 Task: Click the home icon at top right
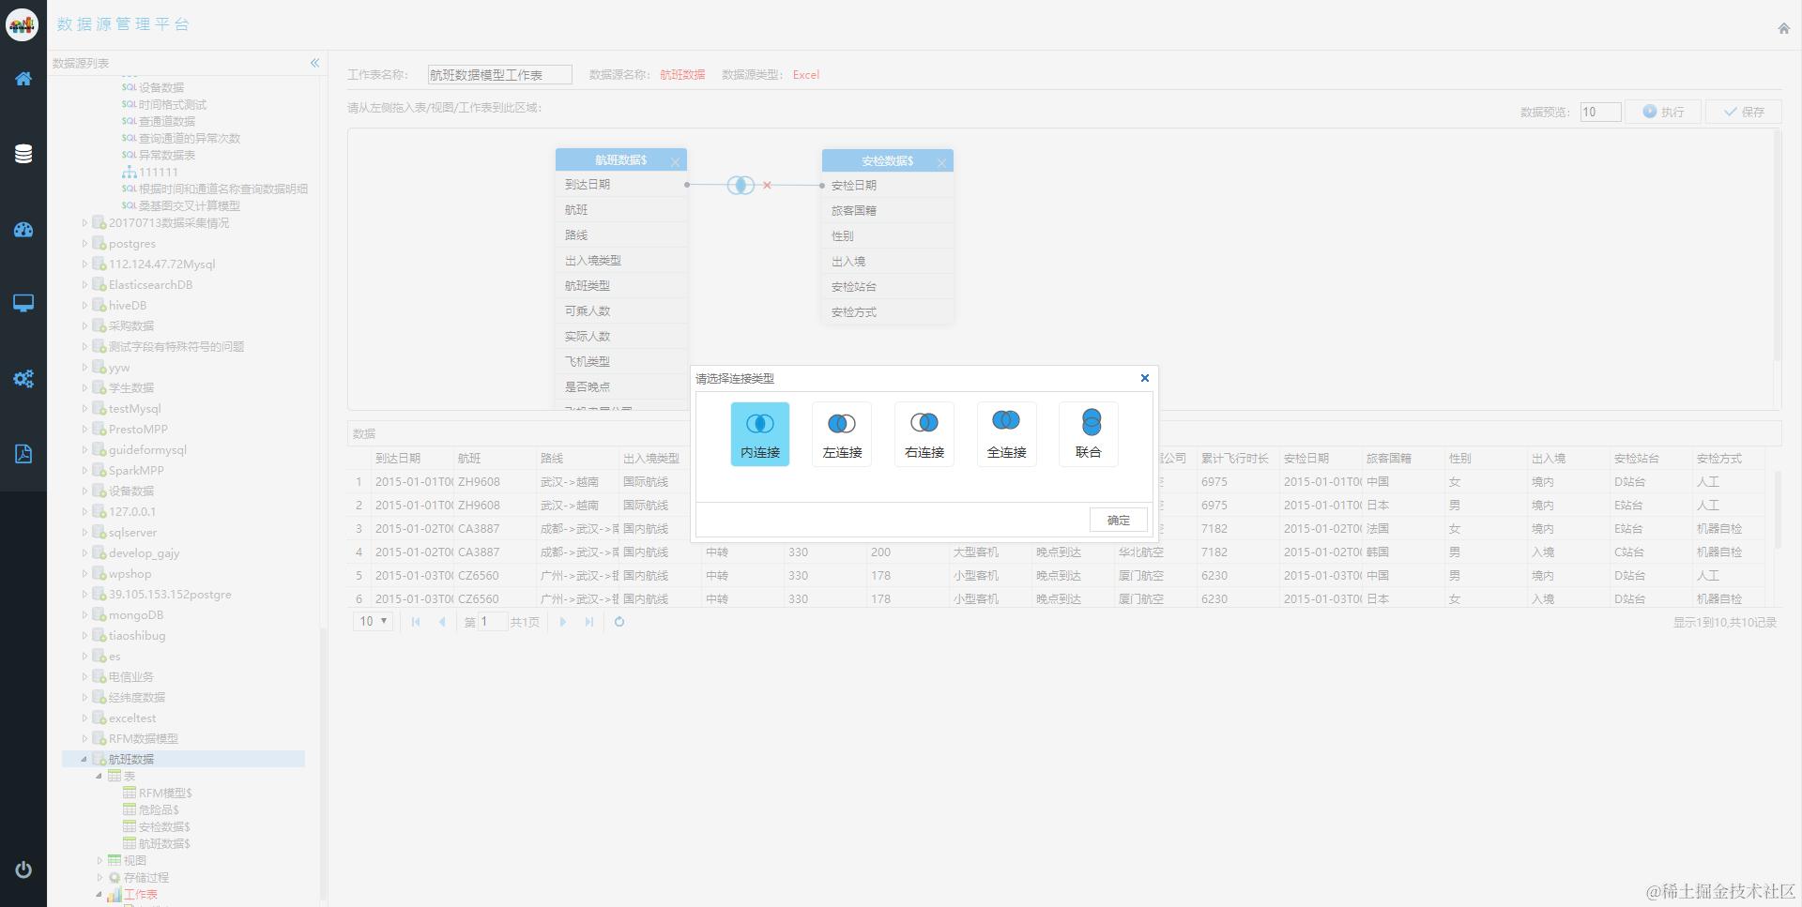(1783, 28)
